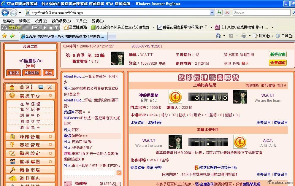Viewport: 295px width, 186px height.
Task: Open the mail envelope icon in sidebar
Action: (x=41, y=87)
